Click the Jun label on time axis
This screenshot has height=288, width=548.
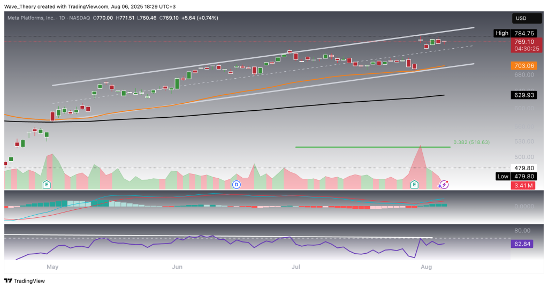click(x=177, y=267)
